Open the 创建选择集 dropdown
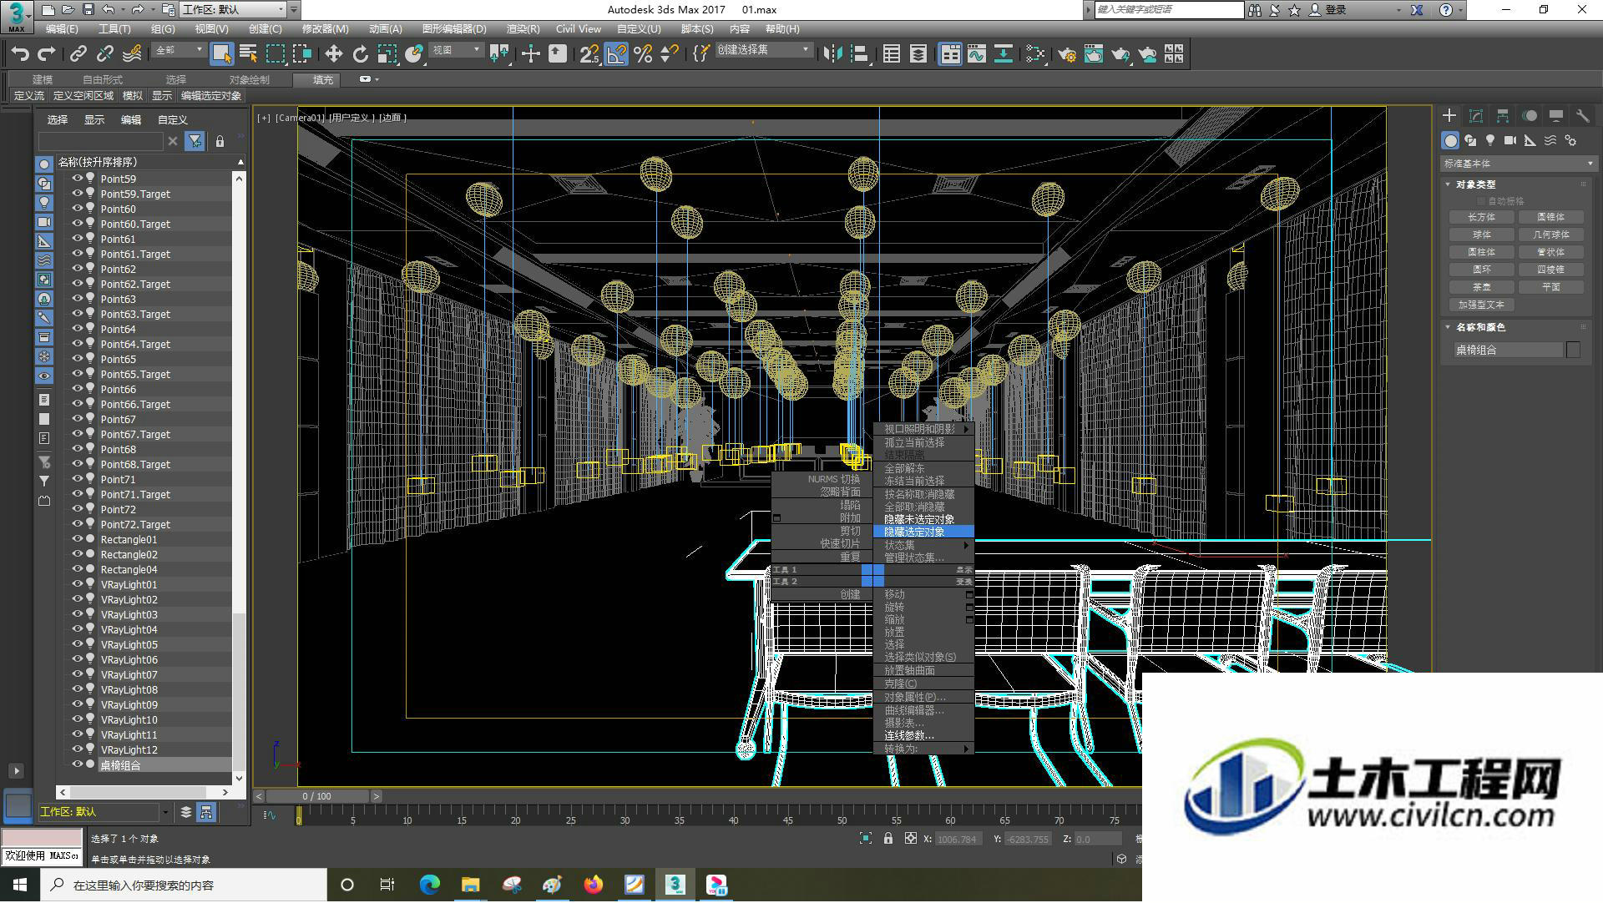This screenshot has height=903, width=1603. pos(763,50)
